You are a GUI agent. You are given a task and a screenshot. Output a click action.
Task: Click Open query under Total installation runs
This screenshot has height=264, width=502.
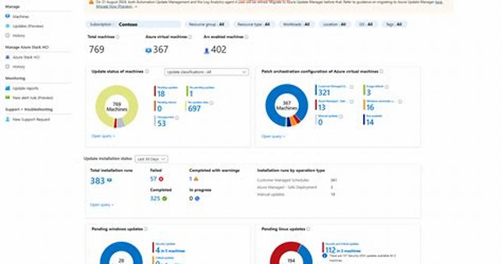(x=102, y=205)
